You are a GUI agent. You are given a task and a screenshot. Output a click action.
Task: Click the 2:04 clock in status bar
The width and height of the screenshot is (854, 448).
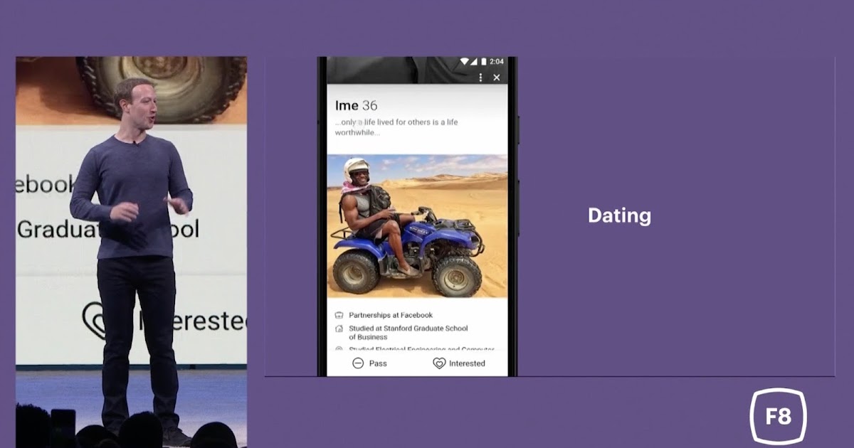(496, 62)
